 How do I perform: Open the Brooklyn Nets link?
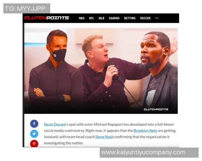145,130
